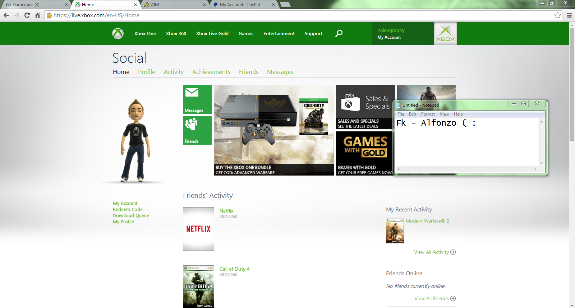Click inside the Notepad text area
Screen dimensions: 575x308
click(467, 142)
